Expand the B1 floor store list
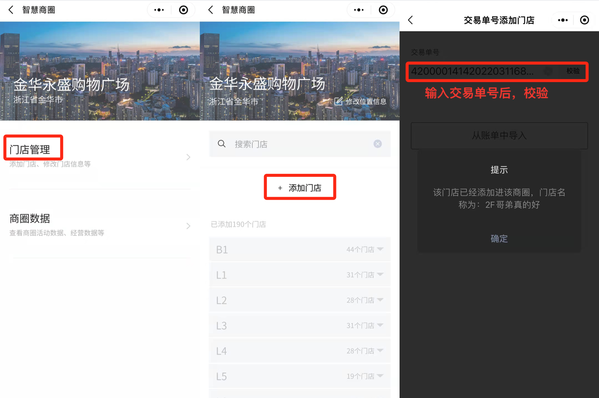 tap(299, 250)
